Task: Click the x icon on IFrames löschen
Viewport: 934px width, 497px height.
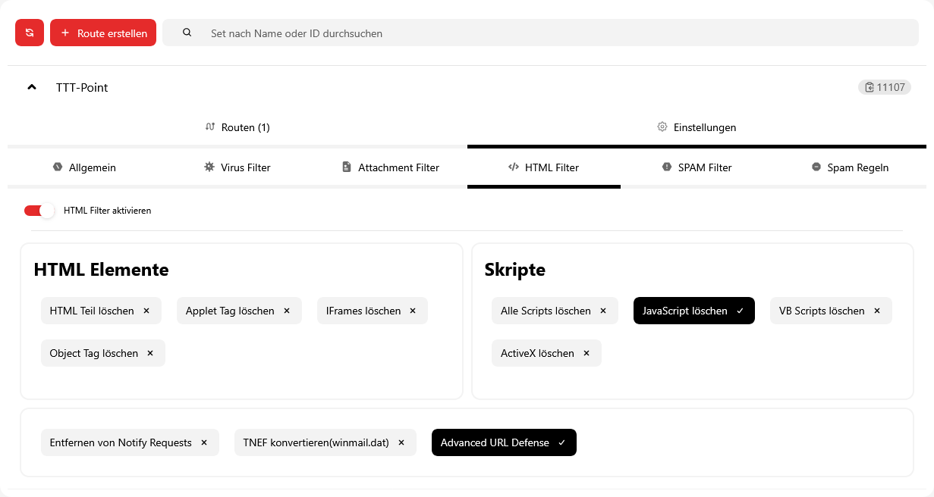Action: (x=413, y=311)
